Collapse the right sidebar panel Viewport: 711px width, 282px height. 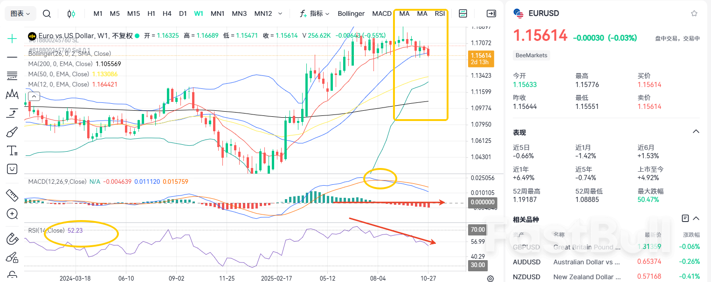tap(491, 13)
